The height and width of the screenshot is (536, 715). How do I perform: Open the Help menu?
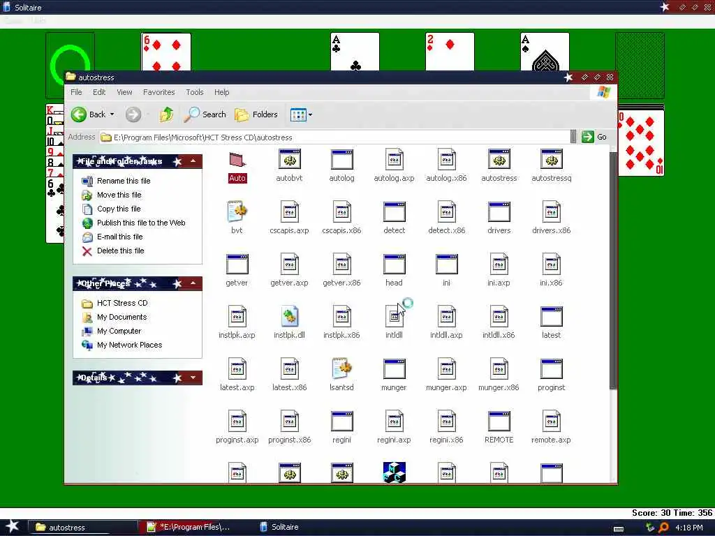(x=221, y=92)
